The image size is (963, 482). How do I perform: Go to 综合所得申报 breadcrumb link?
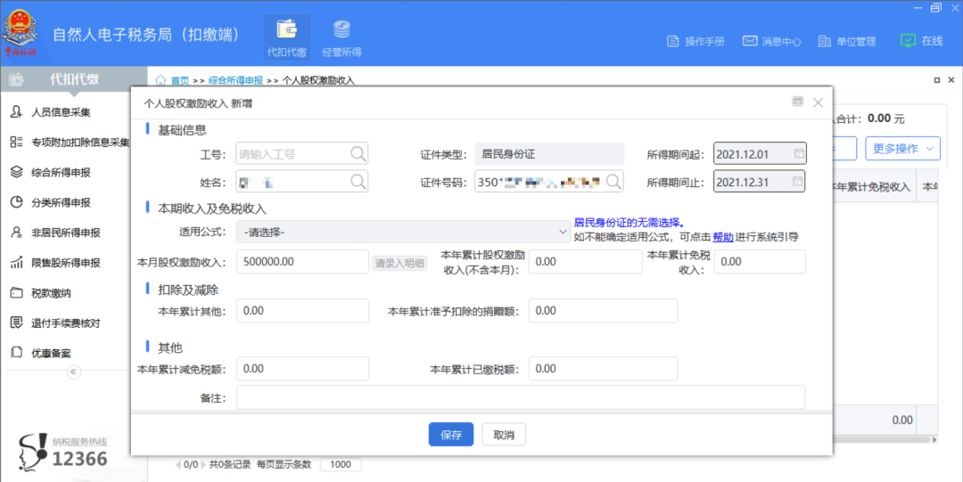235,80
